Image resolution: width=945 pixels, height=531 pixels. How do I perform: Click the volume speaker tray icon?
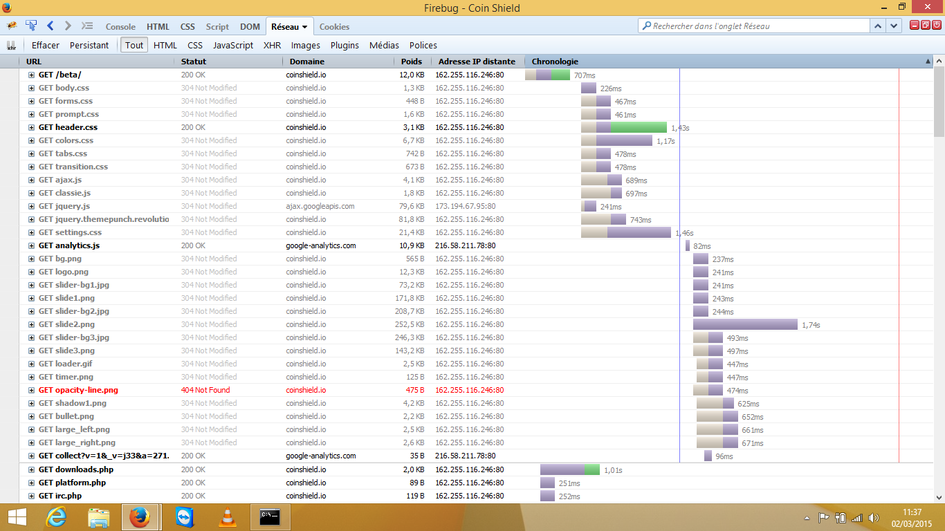[874, 517]
